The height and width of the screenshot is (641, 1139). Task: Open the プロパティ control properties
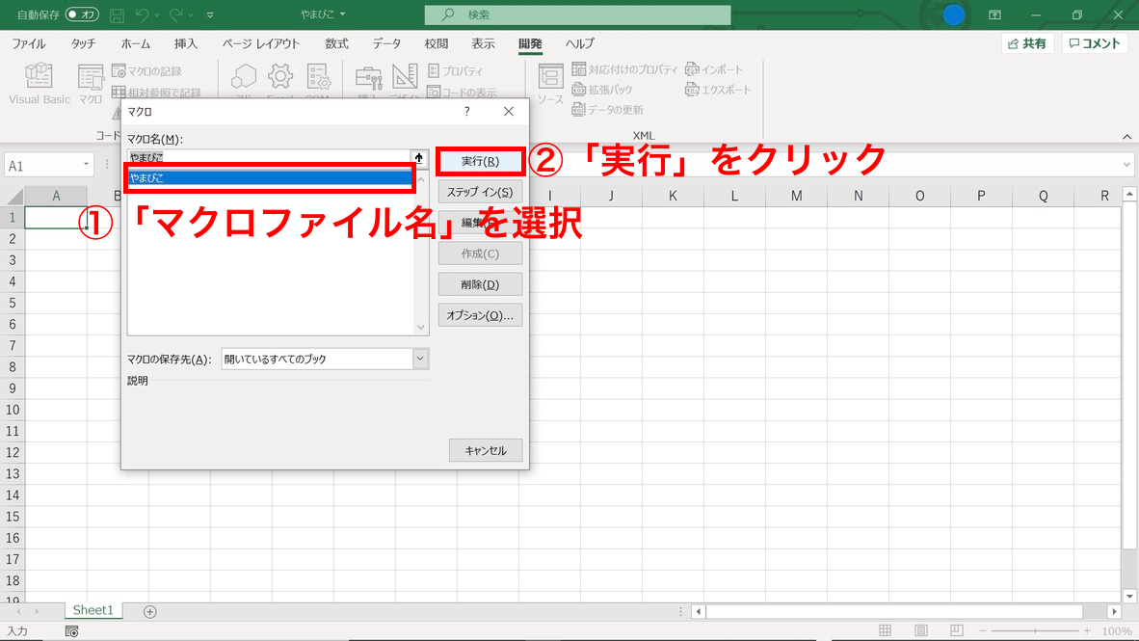(x=456, y=70)
